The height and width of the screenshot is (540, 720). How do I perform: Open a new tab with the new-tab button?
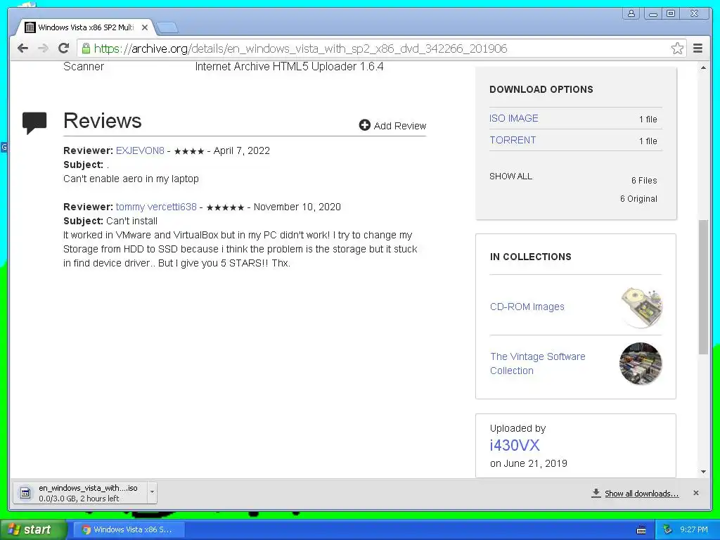tap(167, 28)
